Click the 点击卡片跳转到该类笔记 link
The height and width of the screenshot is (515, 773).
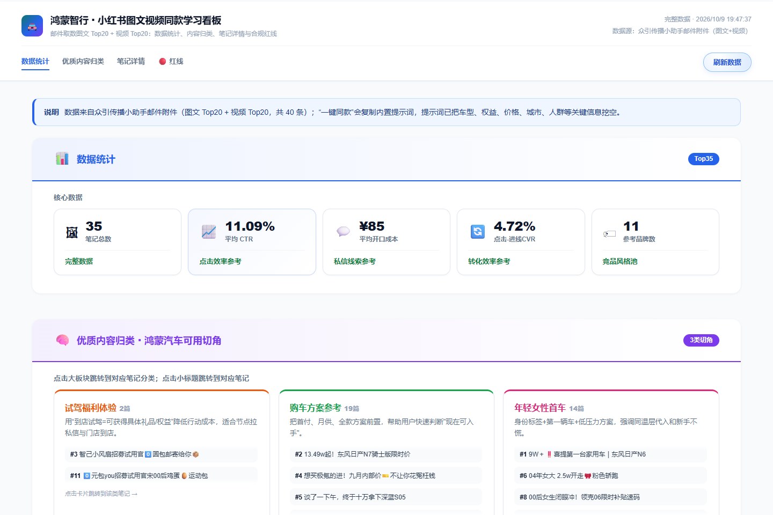[x=101, y=494]
